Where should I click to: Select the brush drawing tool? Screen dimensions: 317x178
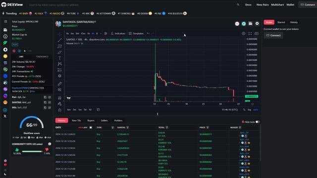click(59, 52)
